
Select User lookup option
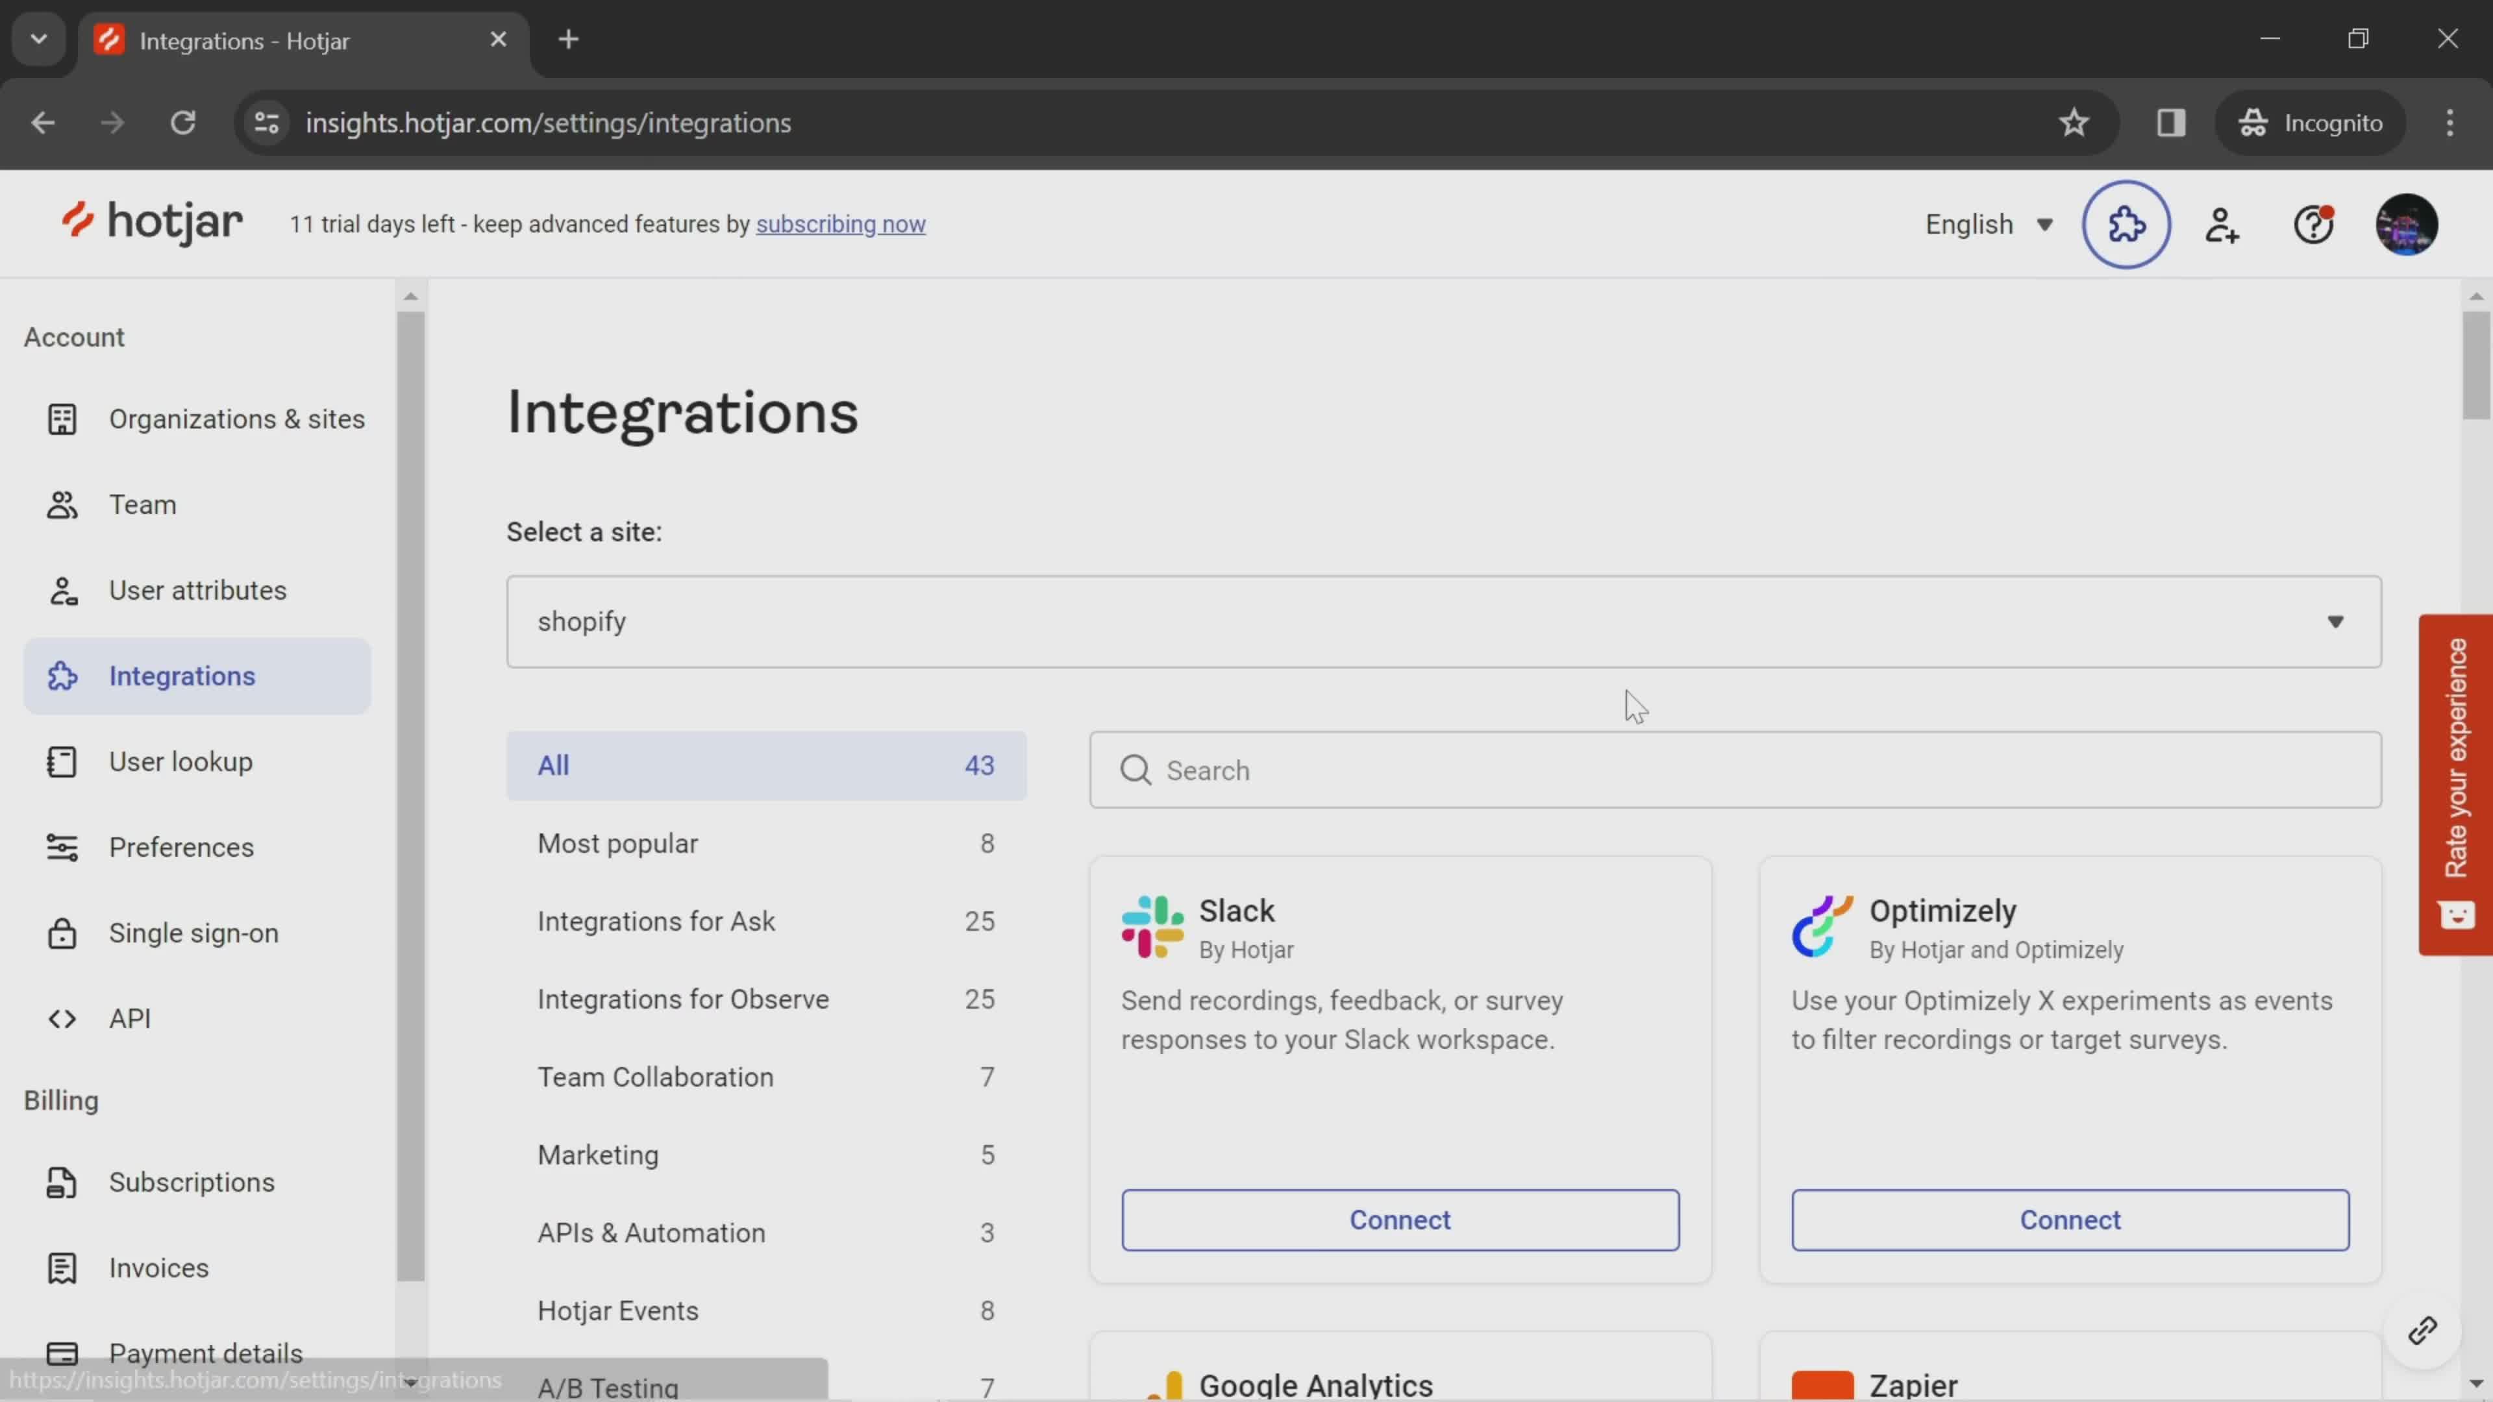[x=180, y=760]
